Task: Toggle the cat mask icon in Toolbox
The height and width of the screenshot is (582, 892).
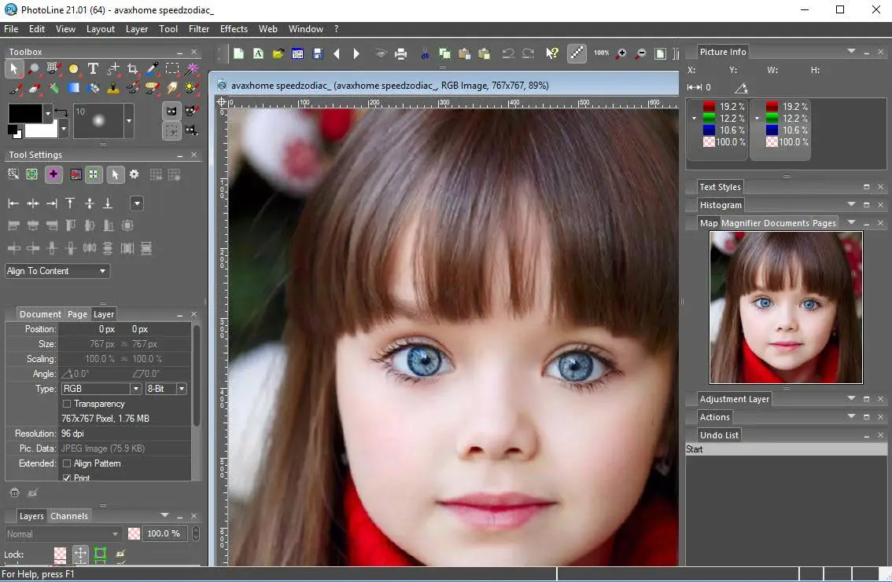Action: [x=171, y=111]
